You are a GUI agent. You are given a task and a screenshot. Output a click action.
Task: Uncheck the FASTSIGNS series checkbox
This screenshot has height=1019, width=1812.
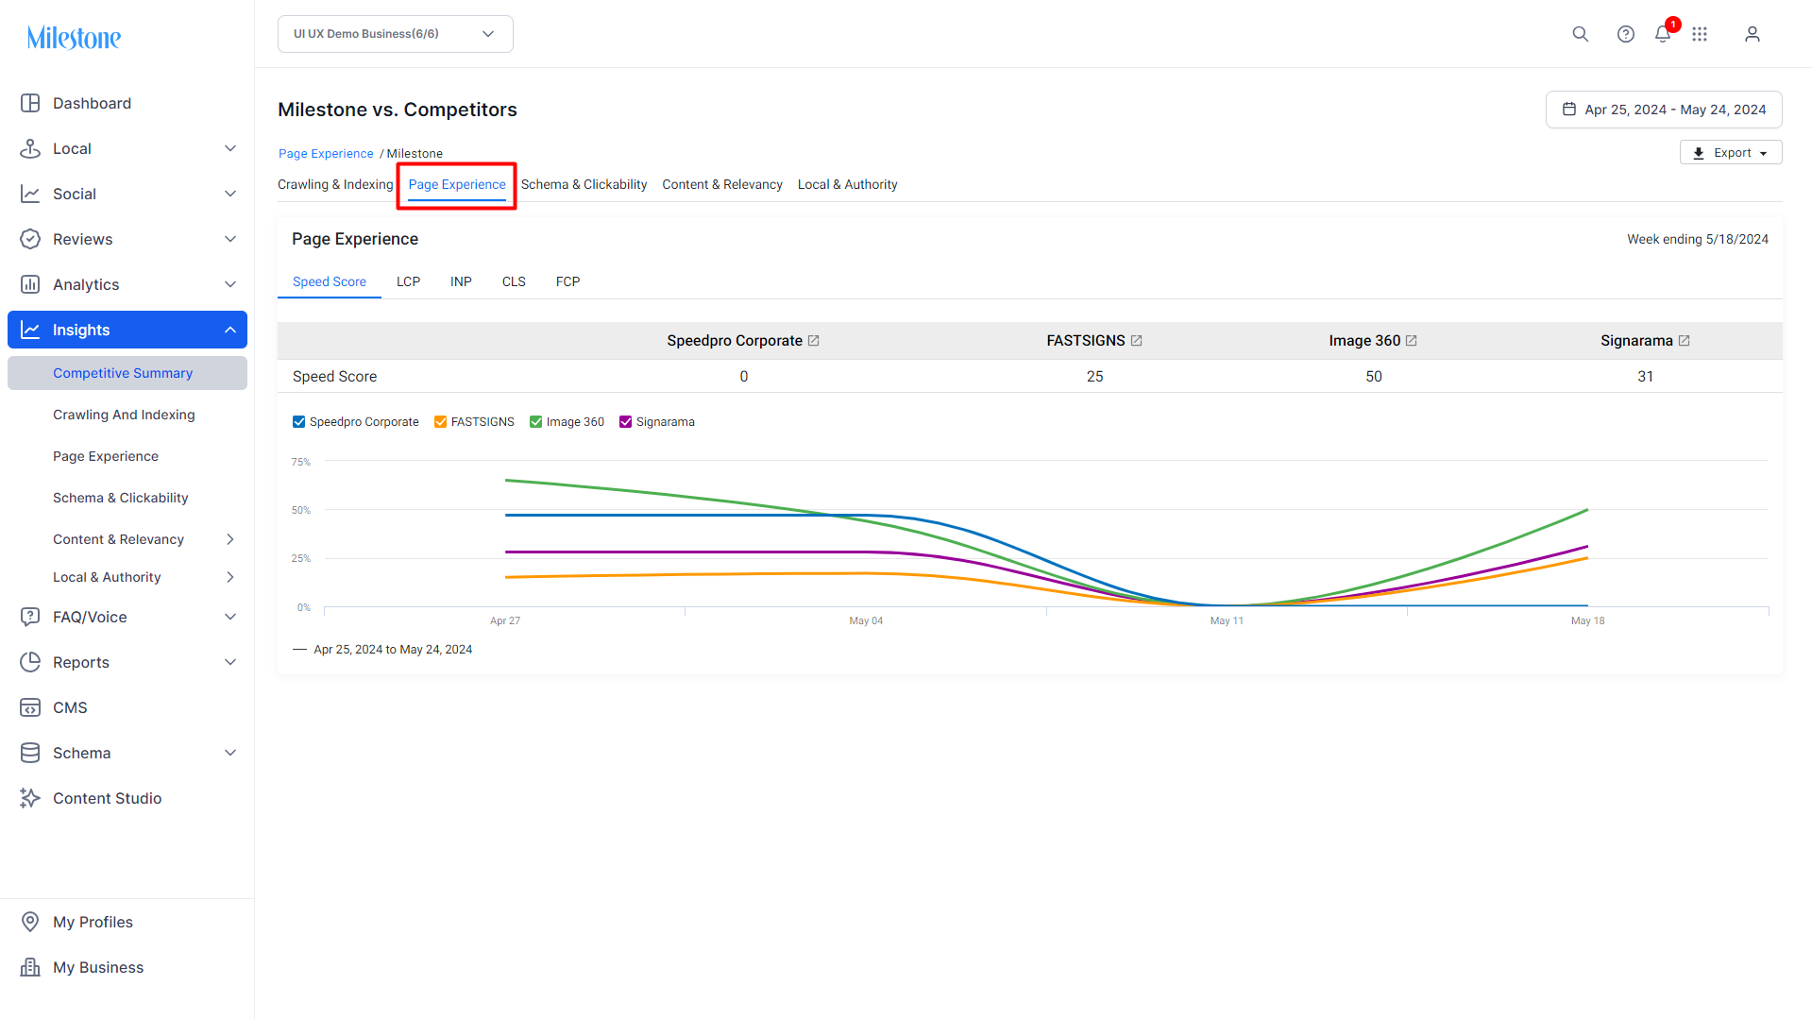[441, 422]
